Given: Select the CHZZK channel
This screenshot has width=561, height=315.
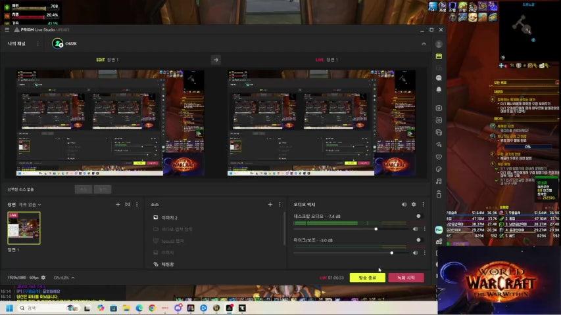Looking at the screenshot, I should click(x=64, y=43).
